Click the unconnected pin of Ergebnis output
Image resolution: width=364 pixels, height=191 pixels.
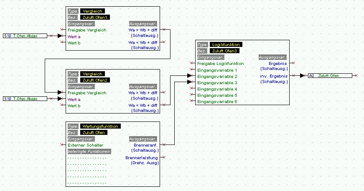[x=293, y=63]
